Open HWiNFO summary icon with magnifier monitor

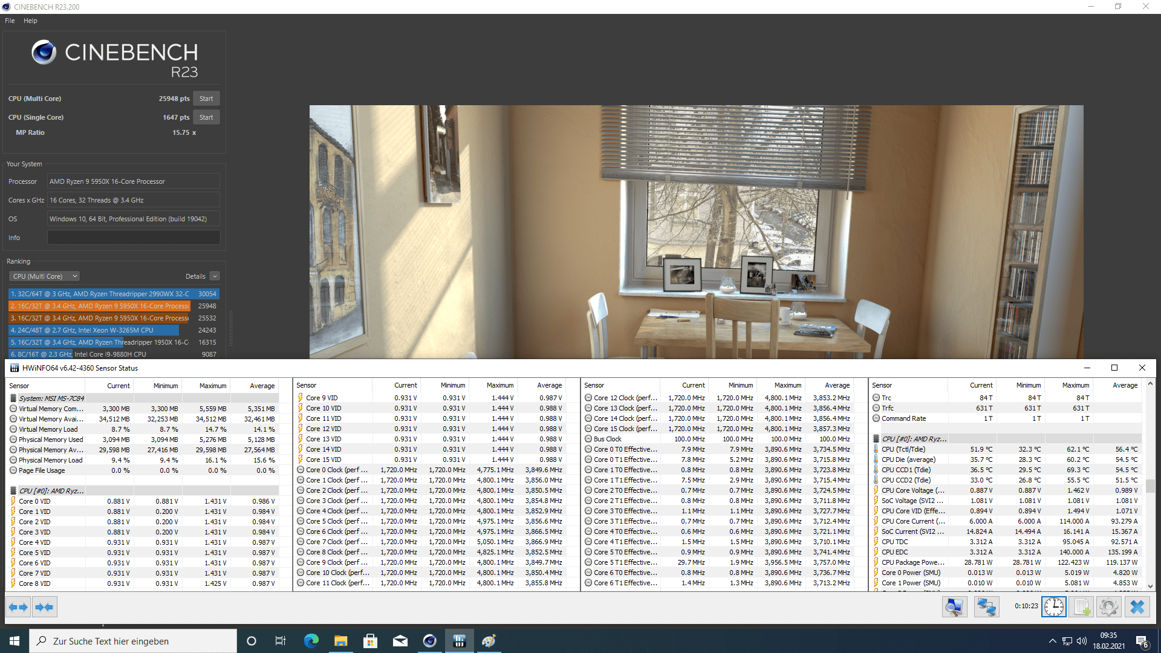[x=955, y=607]
